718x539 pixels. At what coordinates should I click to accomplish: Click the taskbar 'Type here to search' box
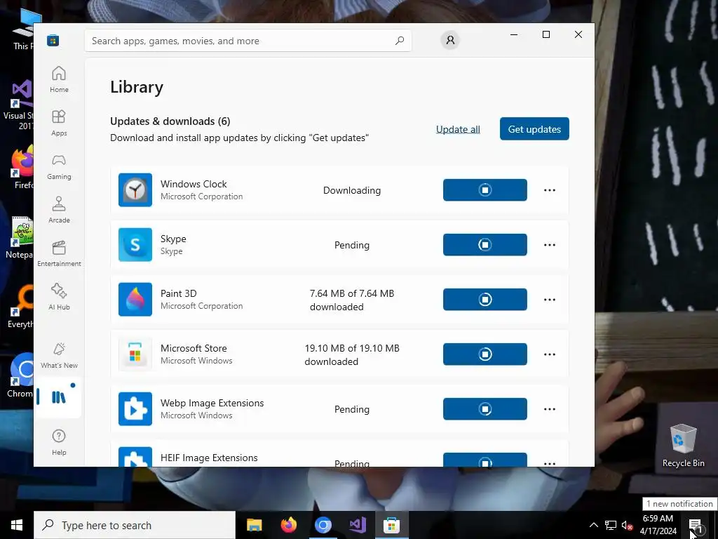tap(135, 525)
